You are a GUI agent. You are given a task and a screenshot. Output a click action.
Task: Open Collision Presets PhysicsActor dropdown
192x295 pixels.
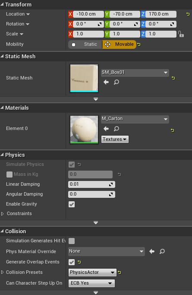92,273
